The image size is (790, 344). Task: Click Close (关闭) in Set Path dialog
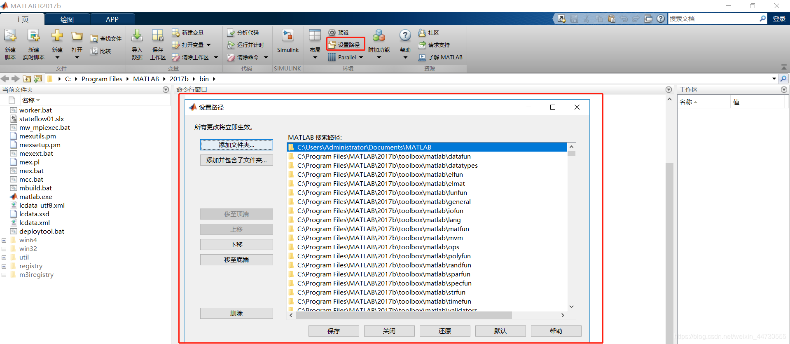389,331
